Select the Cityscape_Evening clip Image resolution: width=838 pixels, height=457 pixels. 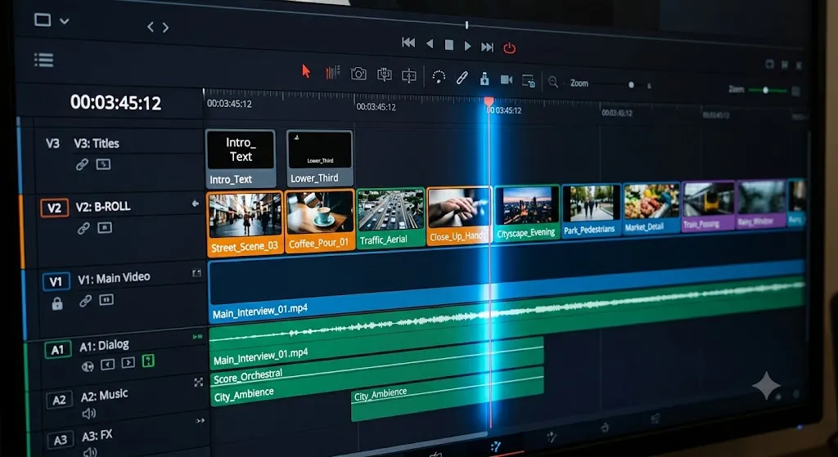pos(526,213)
